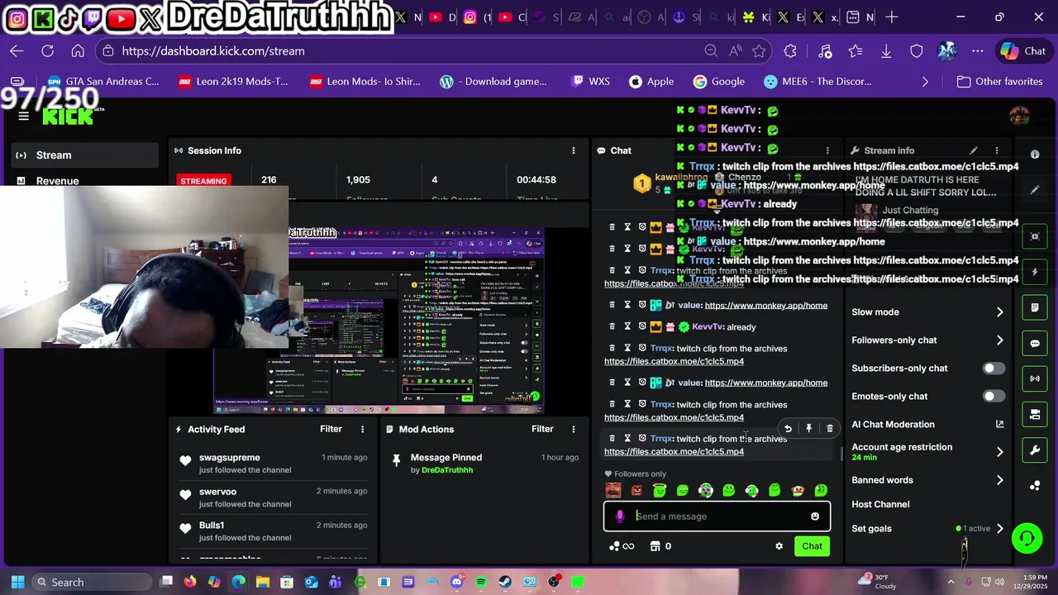
Task: Click the purple microphone icon in message box
Action: 620,516
